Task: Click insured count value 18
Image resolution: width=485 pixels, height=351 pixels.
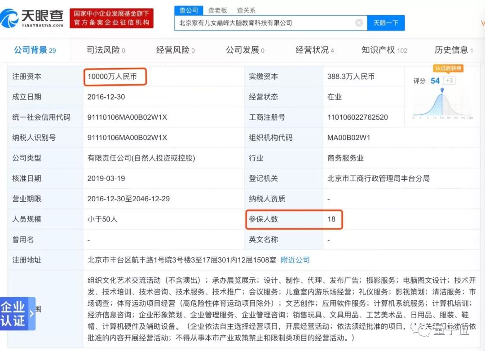Action: click(331, 219)
